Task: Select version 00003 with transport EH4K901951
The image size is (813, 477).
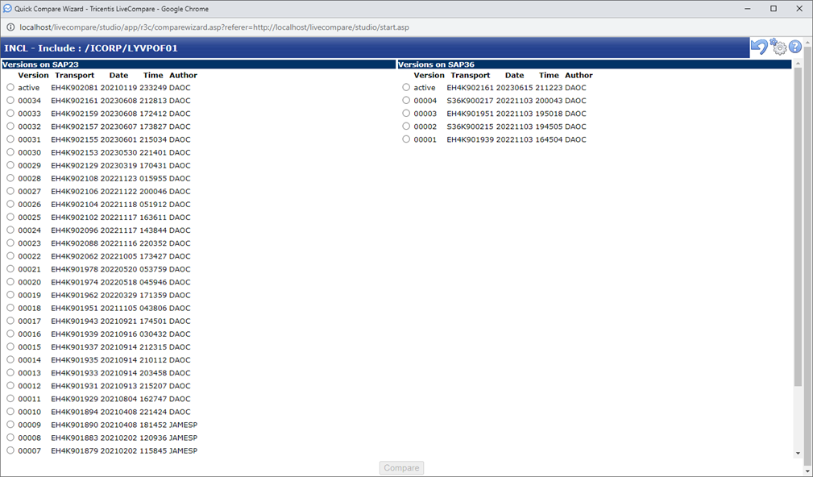Action: pos(406,113)
